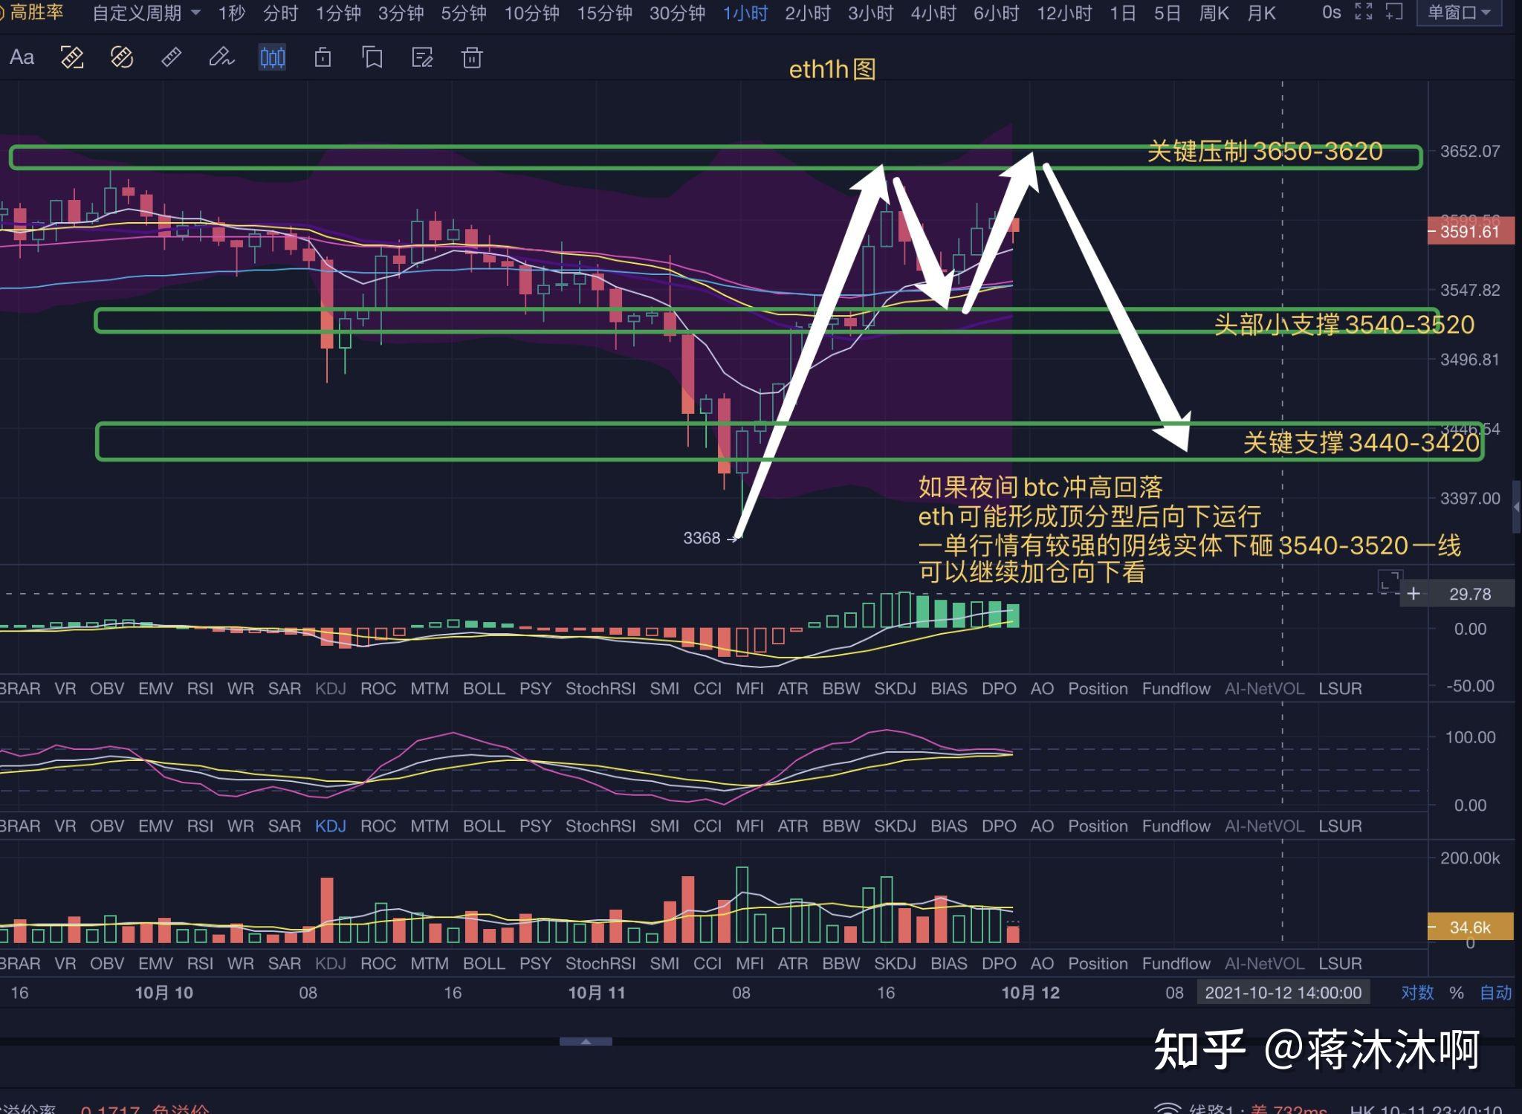Click the candlestick chart style icon
This screenshot has height=1114, width=1522.
tap(272, 57)
